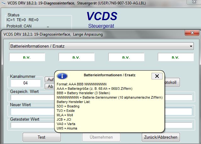Click the 'JCB = JCI' manufacturer line
Screen dimensions: 201x144
[x=64, y=119]
